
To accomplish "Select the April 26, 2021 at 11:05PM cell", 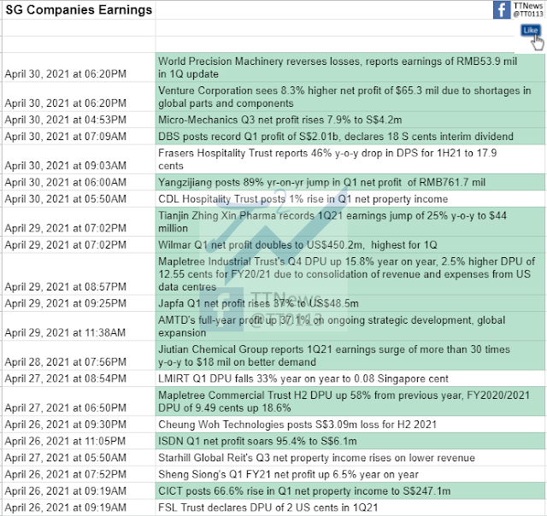I will coord(79,441).
